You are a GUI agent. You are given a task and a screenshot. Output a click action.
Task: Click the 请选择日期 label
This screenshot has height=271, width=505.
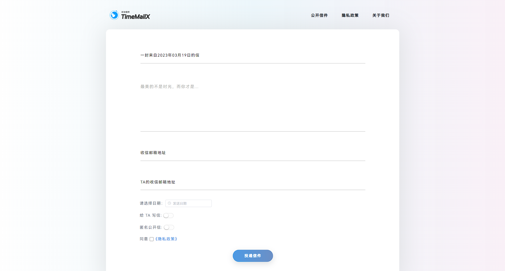(151, 203)
